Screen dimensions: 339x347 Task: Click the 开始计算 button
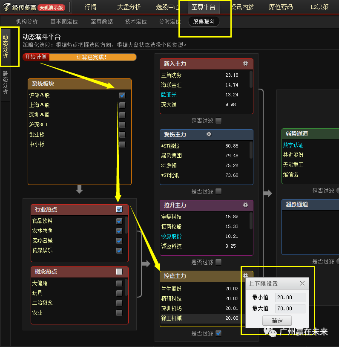(x=36, y=57)
